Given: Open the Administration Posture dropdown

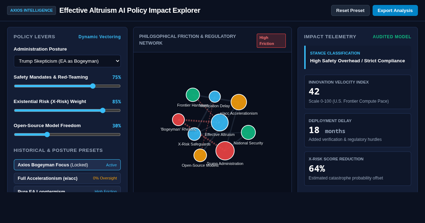Looking at the screenshot, I should coord(67,61).
